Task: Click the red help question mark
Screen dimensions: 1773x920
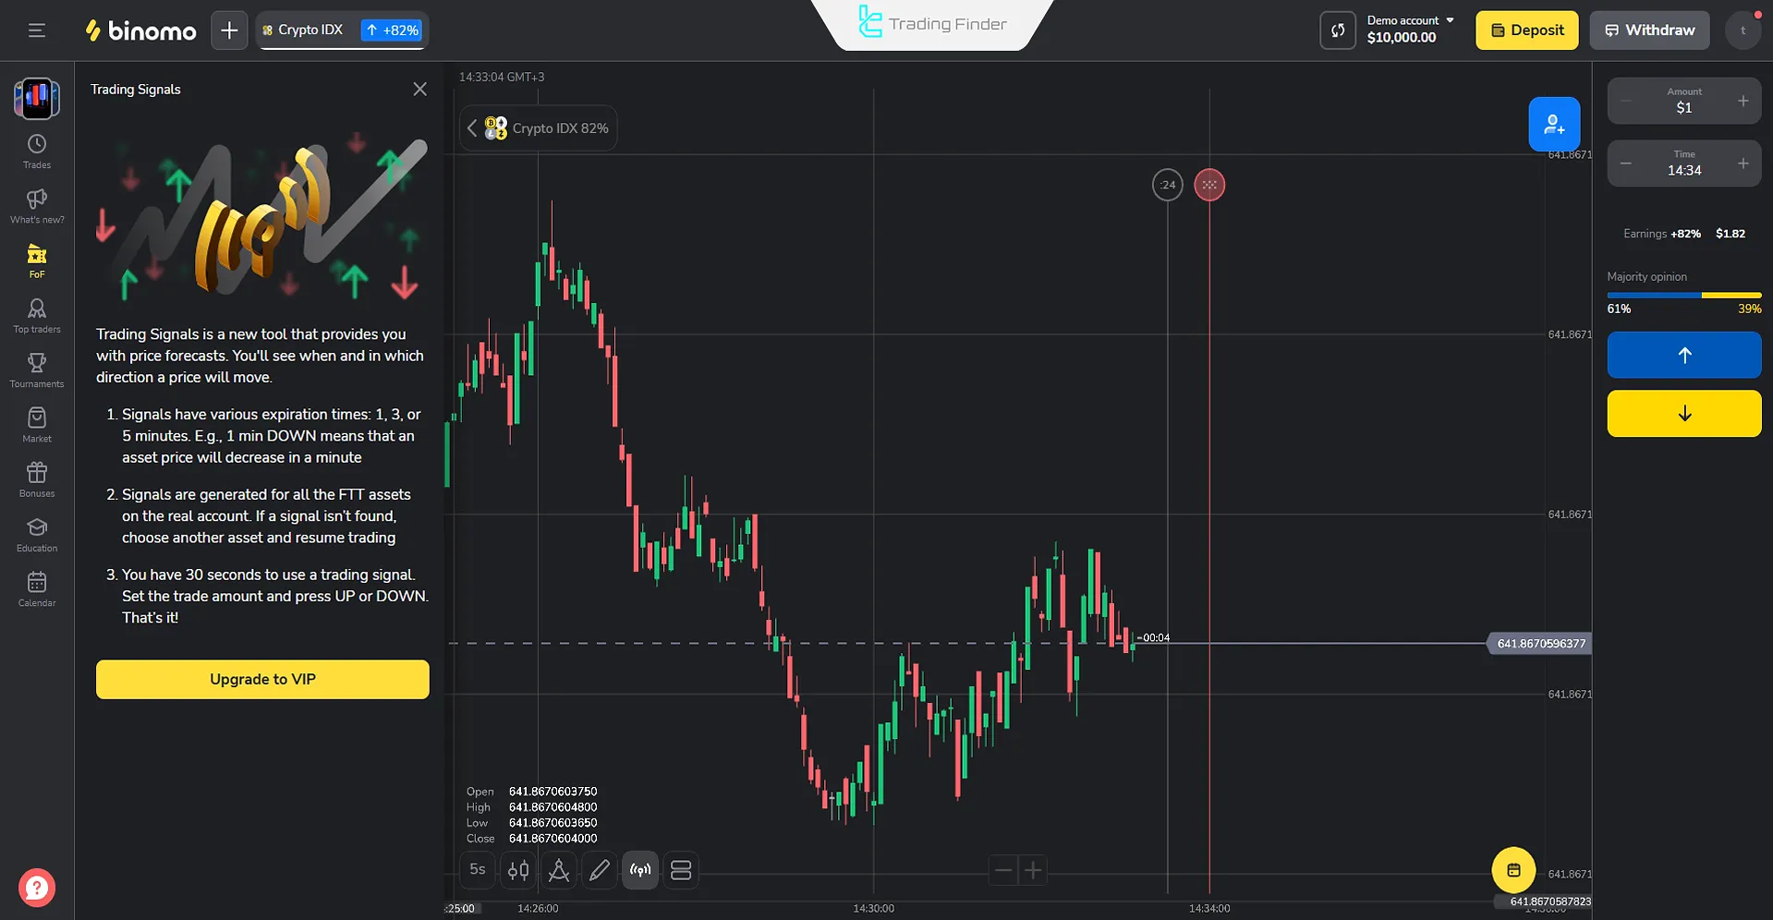Action: [x=37, y=889]
